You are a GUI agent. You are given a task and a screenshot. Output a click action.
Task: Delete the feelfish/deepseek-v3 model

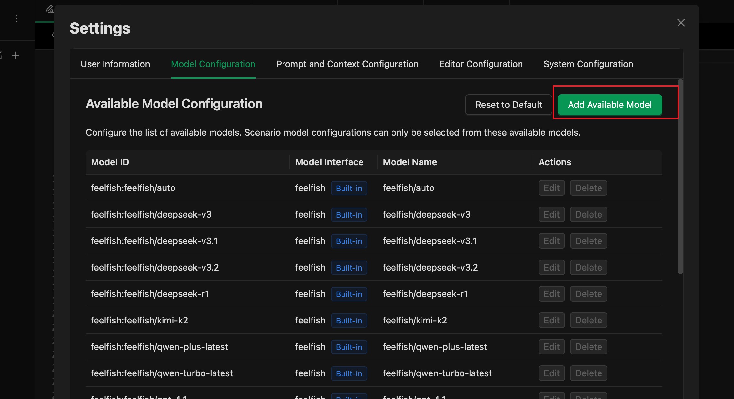588,214
